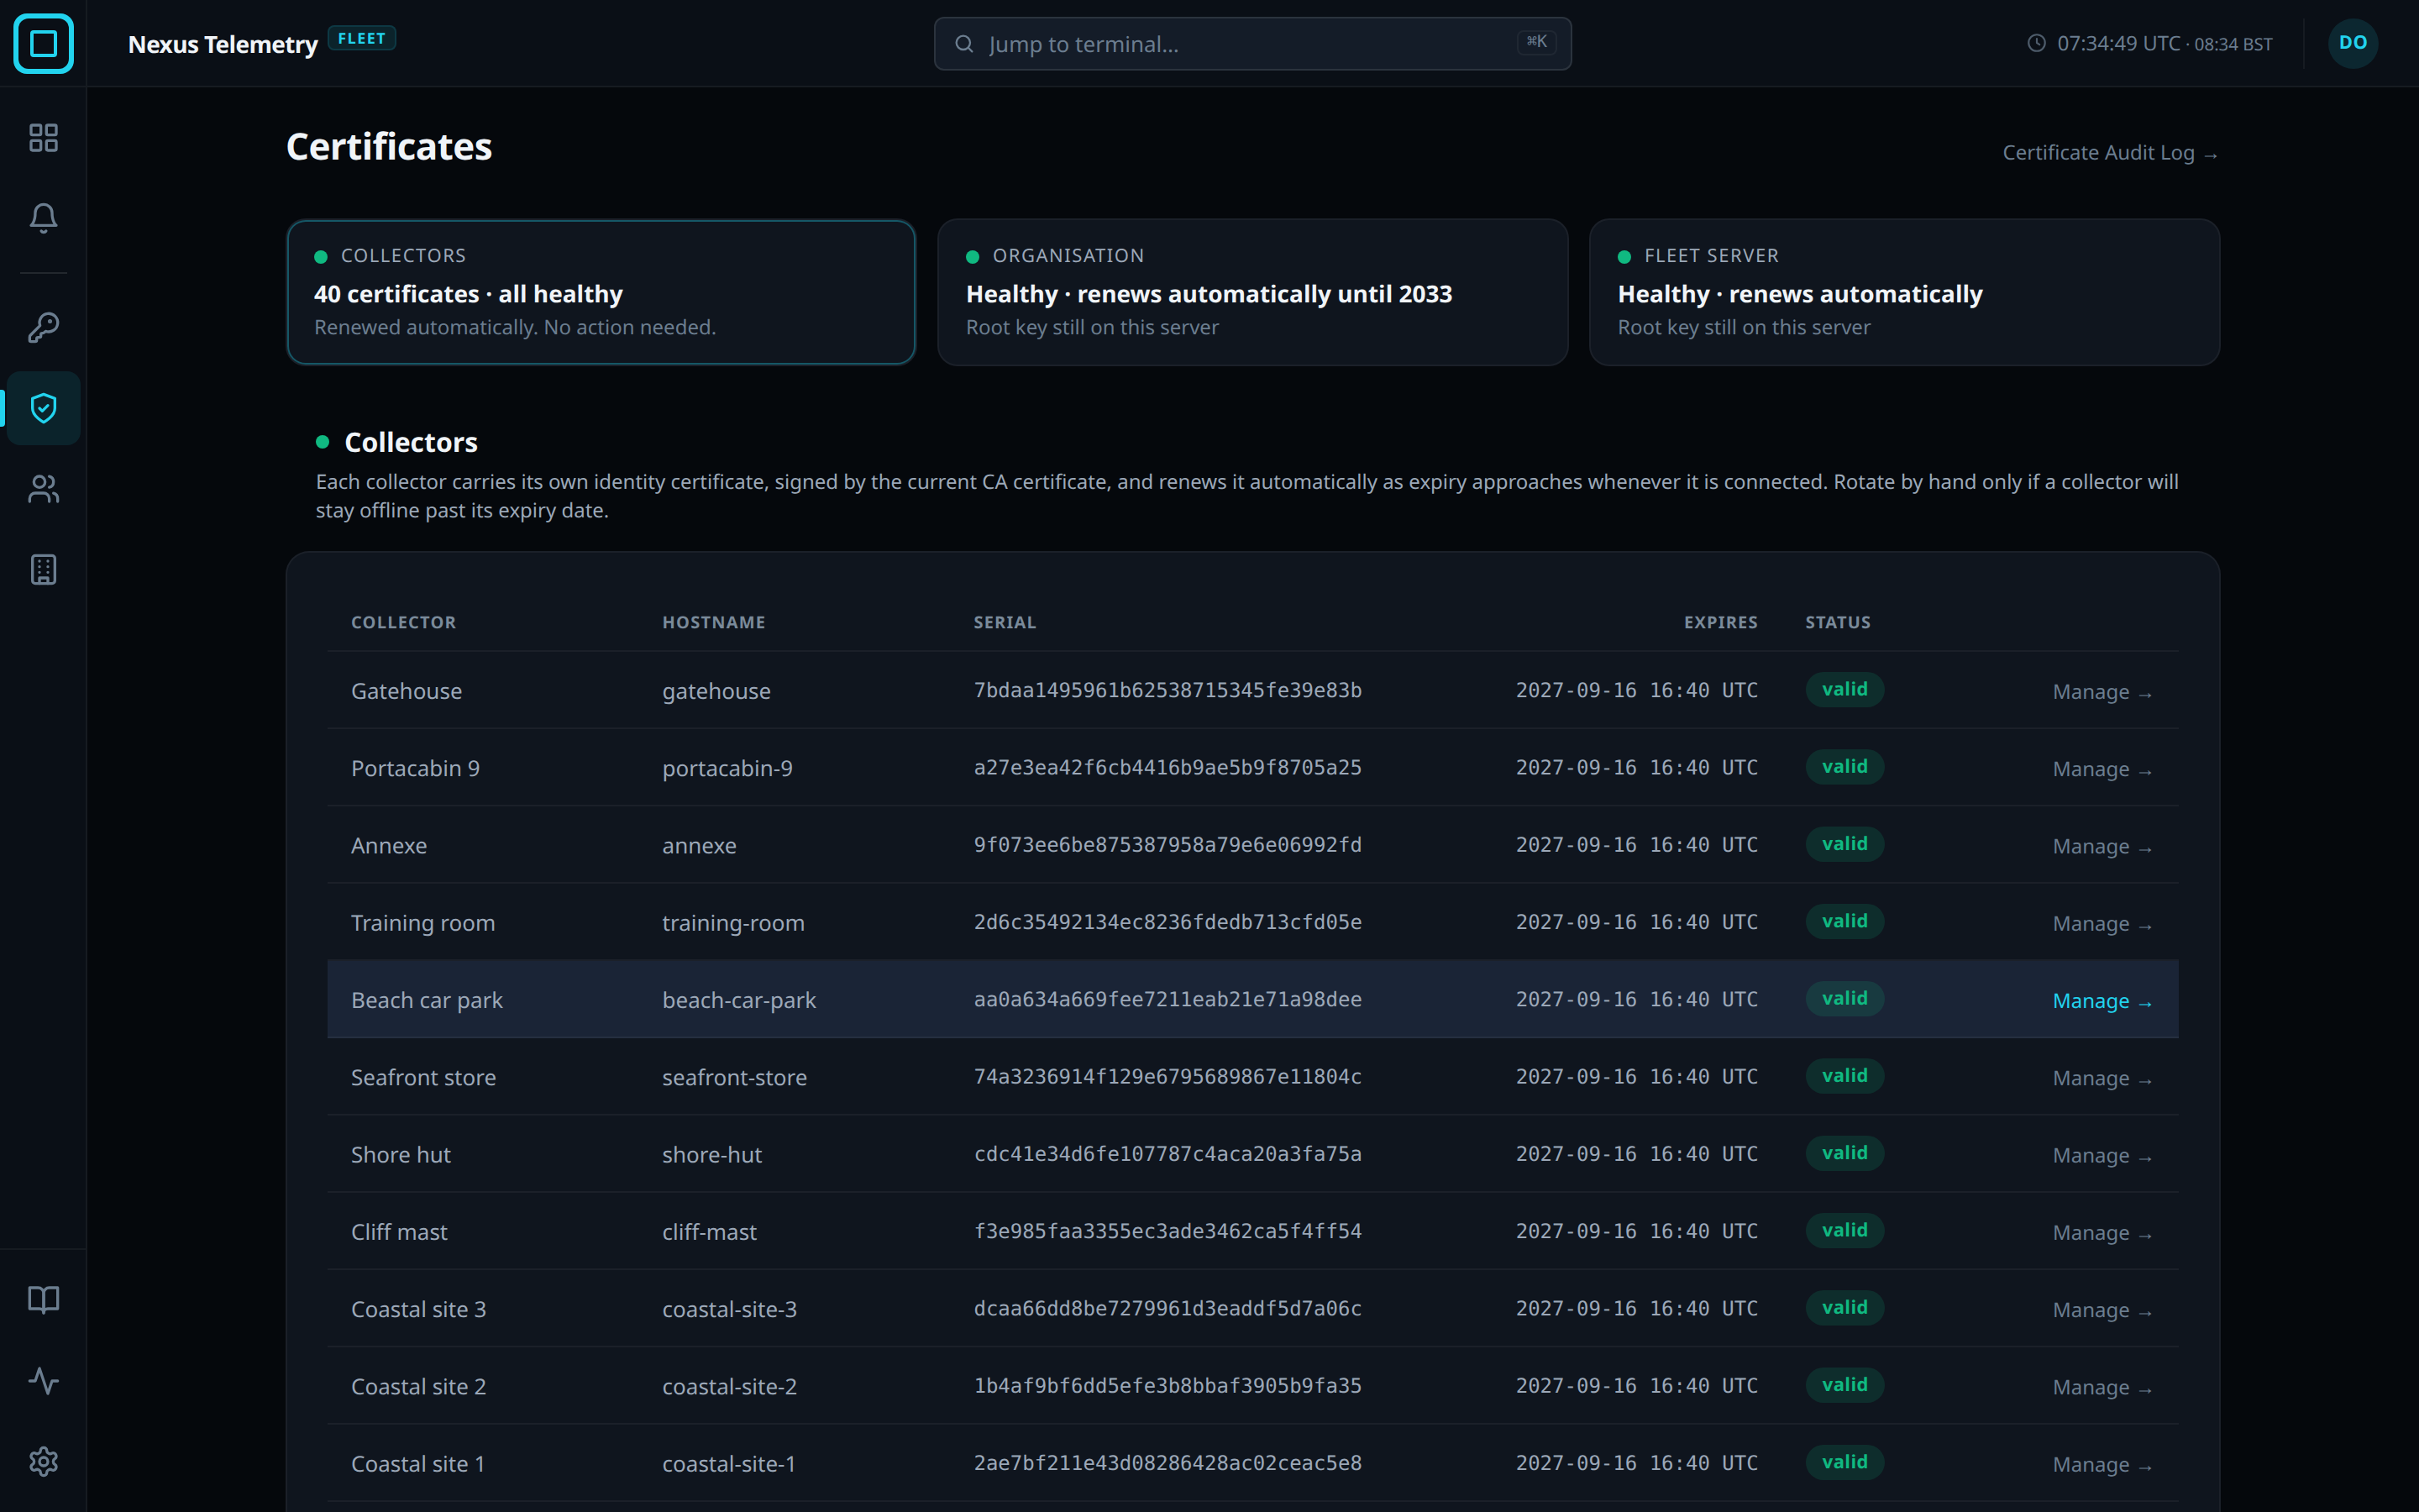The height and width of the screenshot is (1512, 2419).
Task: Select the Collectors summary card
Action: (601, 292)
